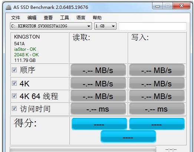Toggle the 访问时间 access time checkbox
Viewport: 194px width, 152px height.
click(14, 109)
